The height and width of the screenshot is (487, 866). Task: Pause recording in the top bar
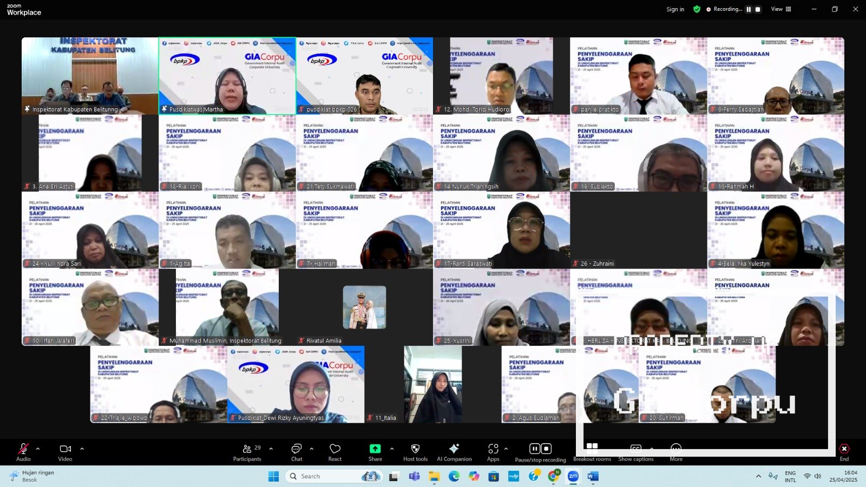pyautogui.click(x=749, y=9)
